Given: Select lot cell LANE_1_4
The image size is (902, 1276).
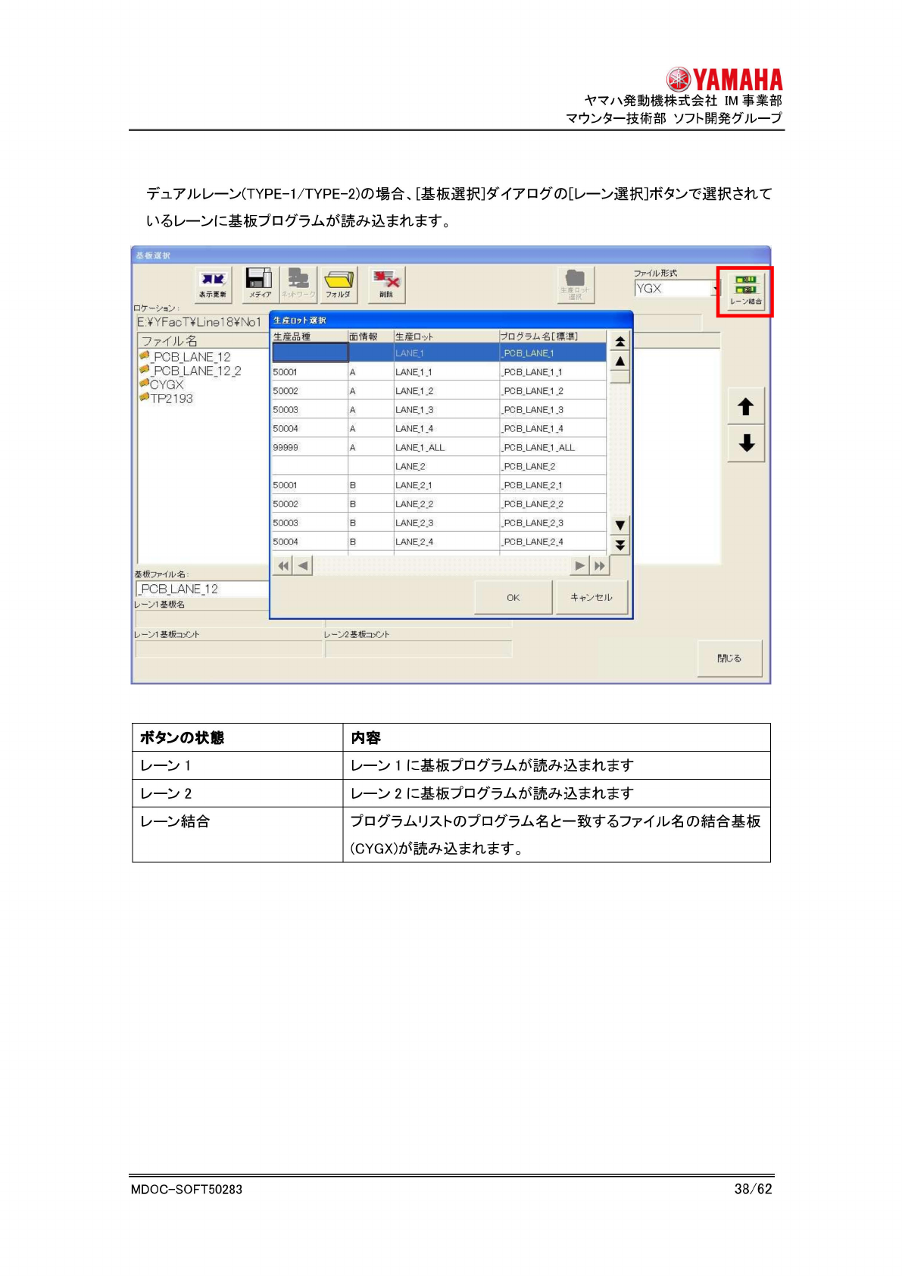Looking at the screenshot, I should [445, 429].
